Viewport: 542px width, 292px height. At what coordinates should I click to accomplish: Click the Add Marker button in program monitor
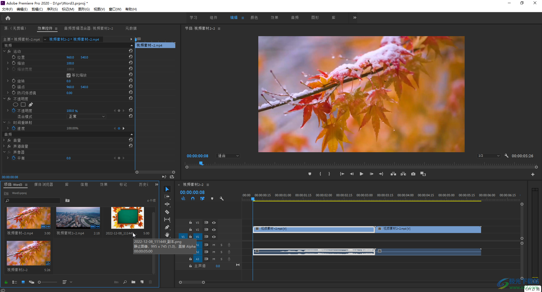coord(310,174)
